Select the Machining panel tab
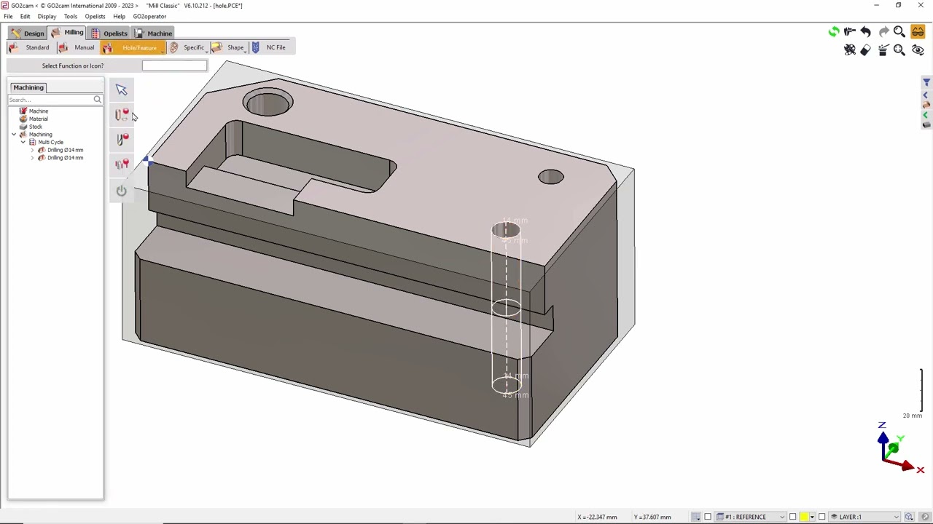 28,87
